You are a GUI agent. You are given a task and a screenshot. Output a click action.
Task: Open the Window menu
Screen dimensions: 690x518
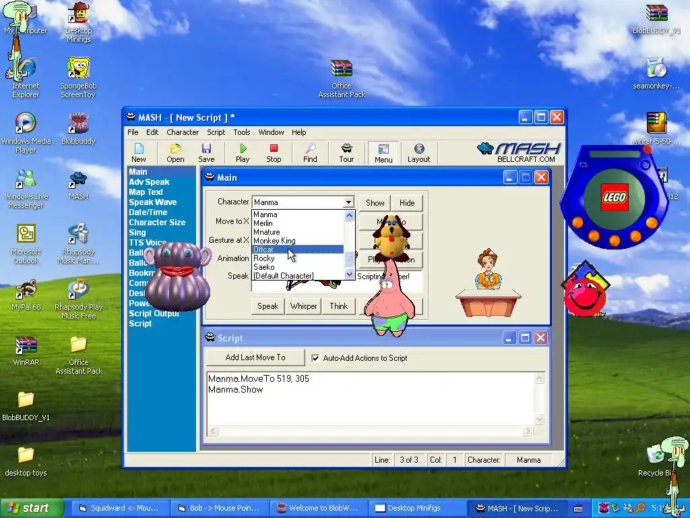271,132
